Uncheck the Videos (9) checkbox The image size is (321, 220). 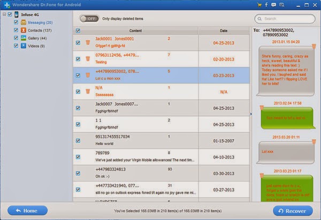click(x=16, y=45)
